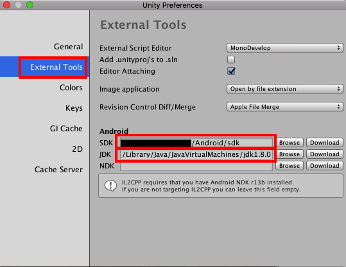Viewport: 346px width, 267px height.
Task: Click the Editor Attaching label
Action: (127, 71)
